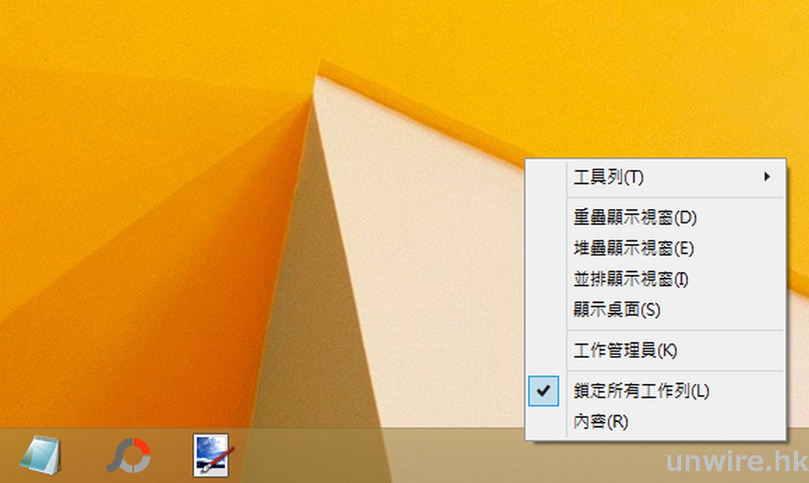
Task: Click empty taskbar space between Notepad and PhotoScape
Action: pos(84,456)
